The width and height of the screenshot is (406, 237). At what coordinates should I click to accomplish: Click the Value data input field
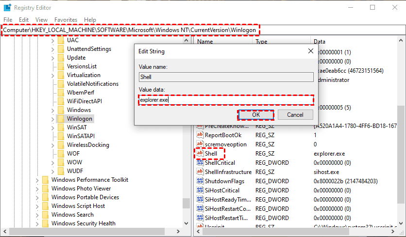pyautogui.click(x=226, y=100)
